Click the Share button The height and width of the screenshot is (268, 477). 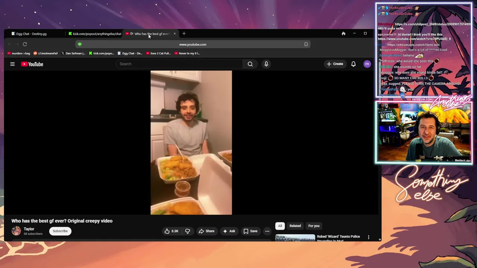click(x=206, y=231)
